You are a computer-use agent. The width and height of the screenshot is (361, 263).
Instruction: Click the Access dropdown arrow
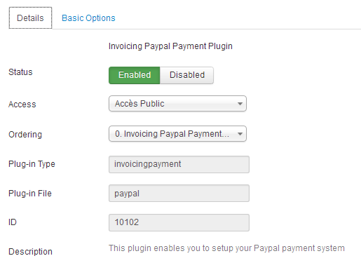(240, 104)
